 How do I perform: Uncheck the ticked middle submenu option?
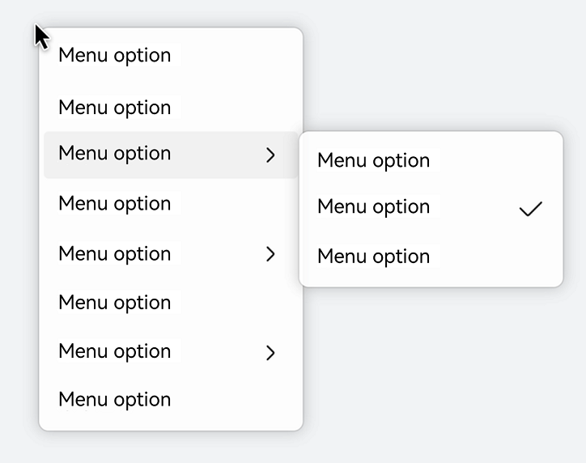431,208
